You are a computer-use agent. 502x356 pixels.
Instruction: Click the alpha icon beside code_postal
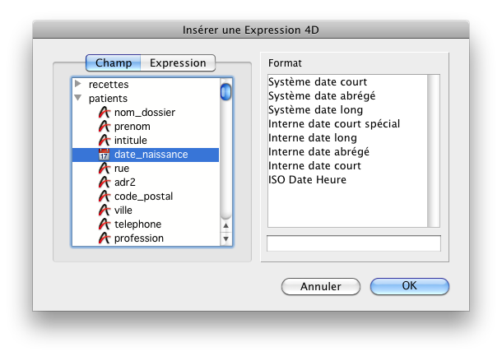tap(104, 196)
